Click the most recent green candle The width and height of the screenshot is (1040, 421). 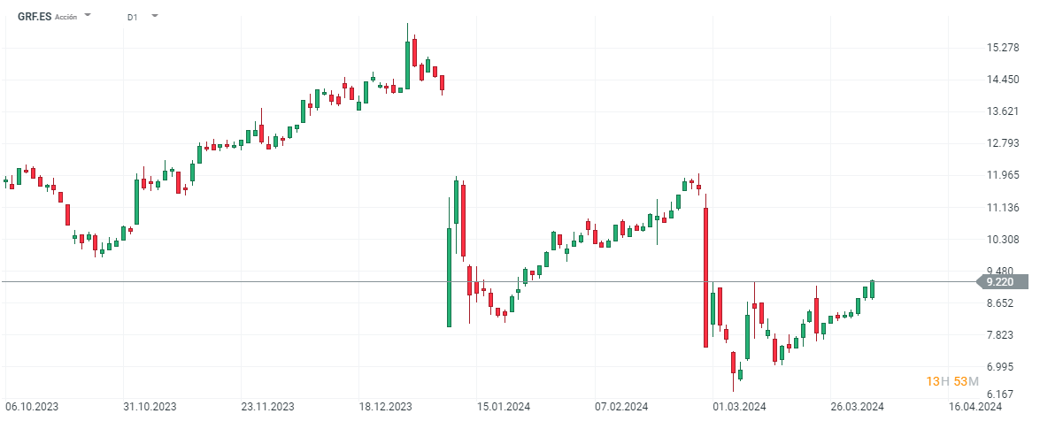point(872,289)
